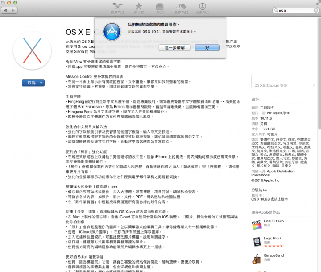
Task: Open the Top Charts star tab
Action: click(139, 8)
